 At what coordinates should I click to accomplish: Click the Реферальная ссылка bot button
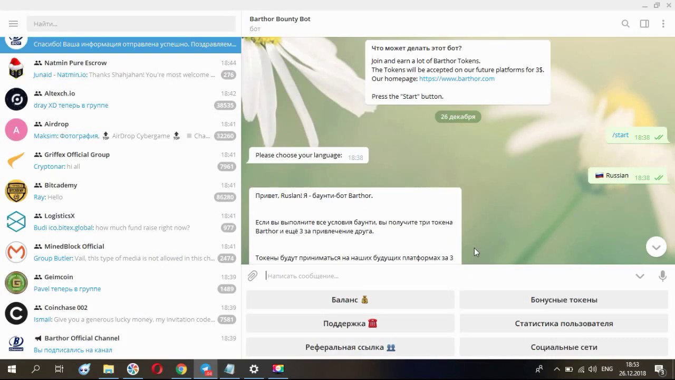(350, 347)
